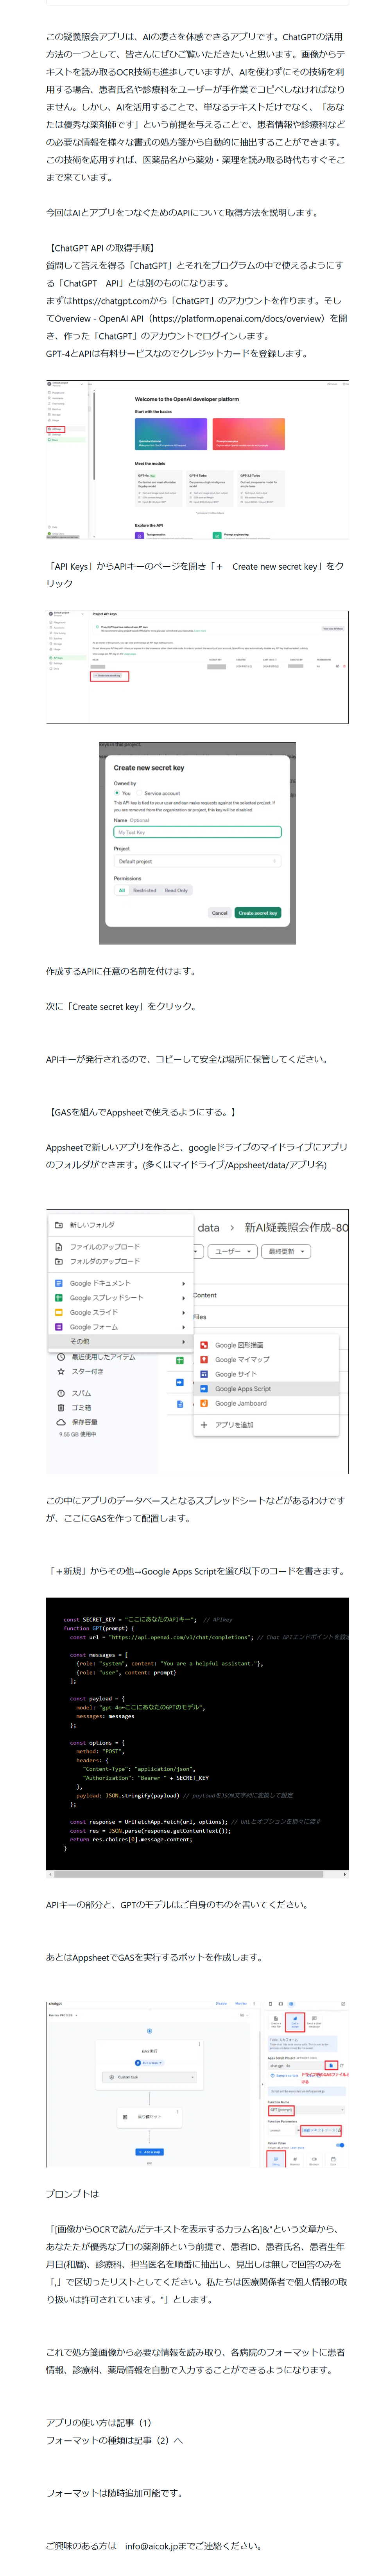Click the "保存容量" cloud storage icon
The width and height of the screenshot is (380, 2576).
[61, 1421]
